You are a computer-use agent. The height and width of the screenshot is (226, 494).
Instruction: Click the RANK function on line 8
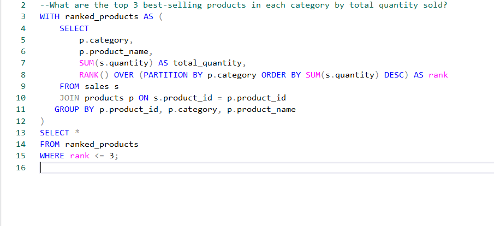(89, 75)
